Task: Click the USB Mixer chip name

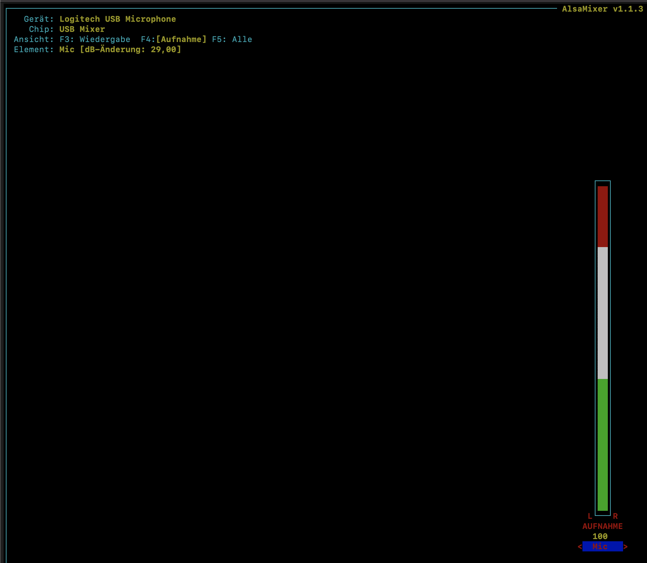Action: click(82, 29)
